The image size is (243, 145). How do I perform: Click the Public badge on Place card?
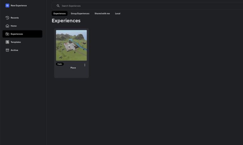(x=60, y=64)
